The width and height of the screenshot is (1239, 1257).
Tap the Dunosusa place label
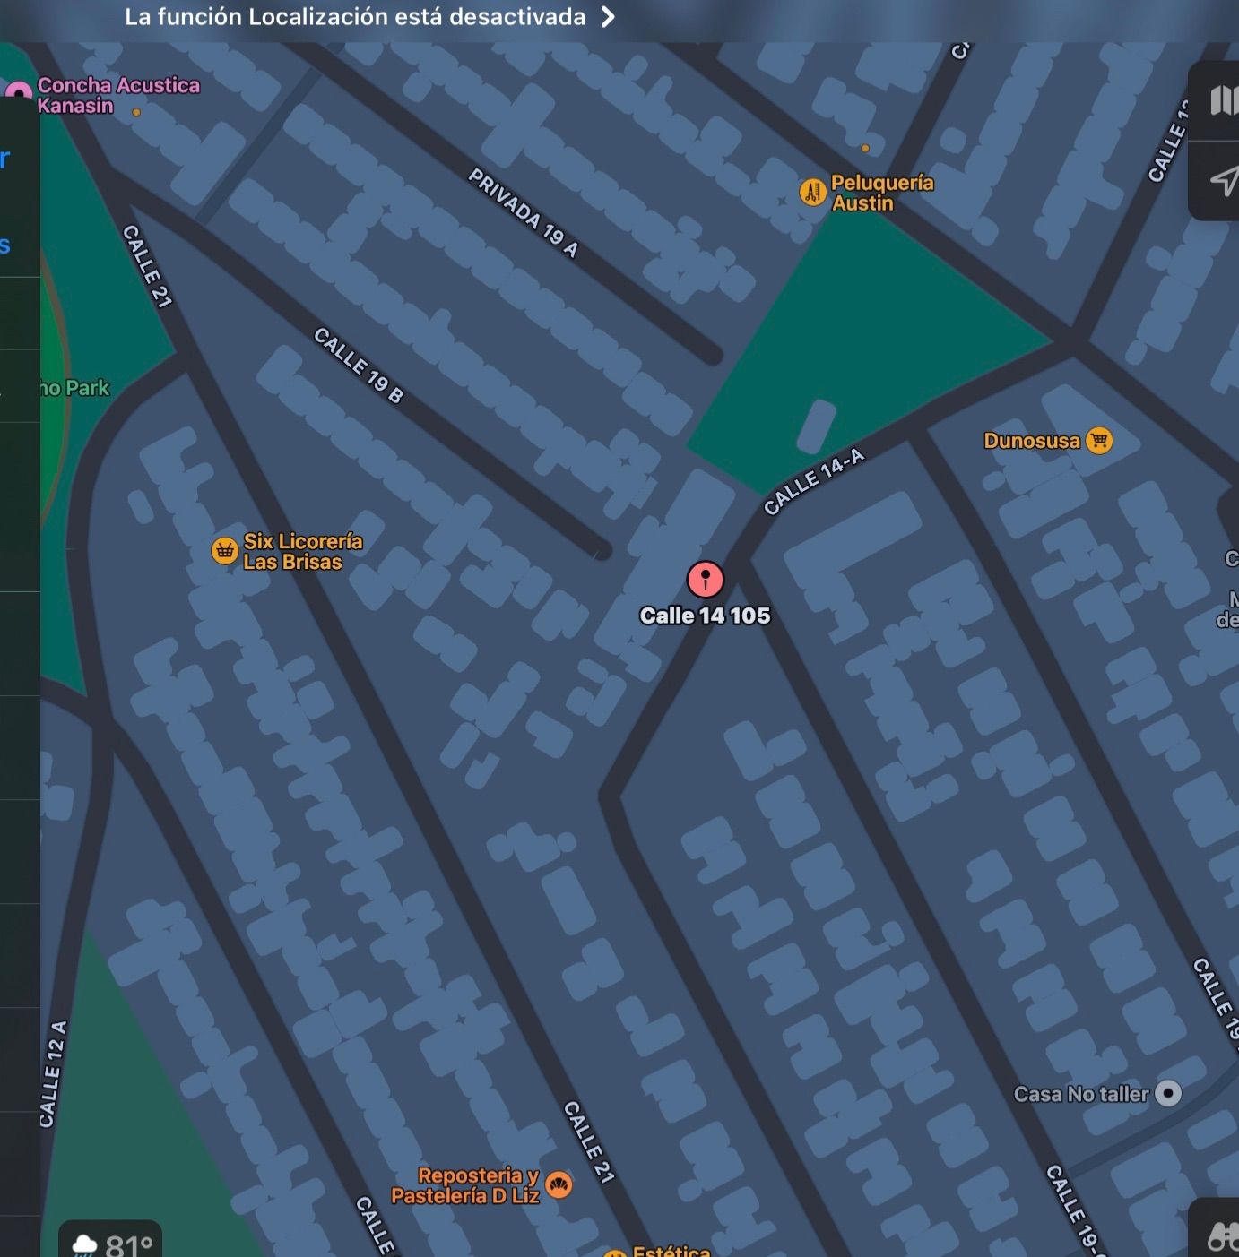coord(1032,441)
